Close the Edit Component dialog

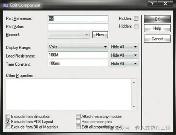coord(165,4)
